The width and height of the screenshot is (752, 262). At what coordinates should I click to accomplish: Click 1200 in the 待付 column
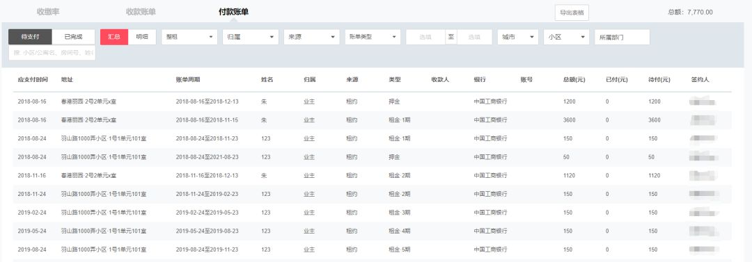click(654, 101)
